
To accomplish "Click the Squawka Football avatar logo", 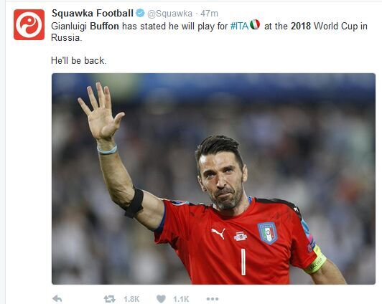I will pyautogui.click(x=29, y=24).
